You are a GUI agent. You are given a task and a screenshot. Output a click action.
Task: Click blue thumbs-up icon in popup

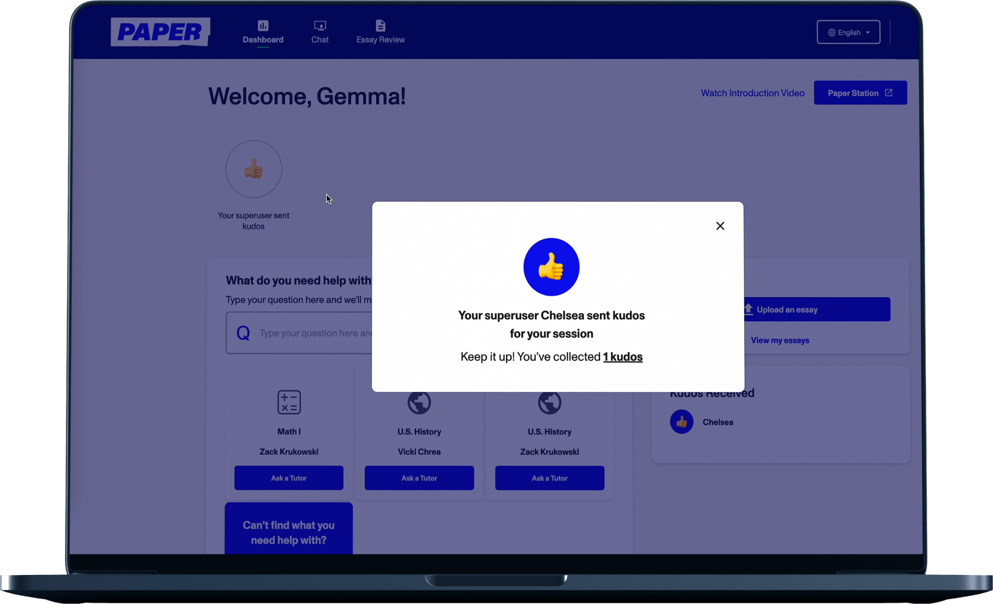(x=551, y=267)
